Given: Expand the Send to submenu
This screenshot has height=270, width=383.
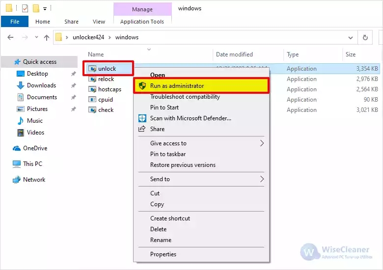Looking at the screenshot, I should pyautogui.click(x=201, y=179).
